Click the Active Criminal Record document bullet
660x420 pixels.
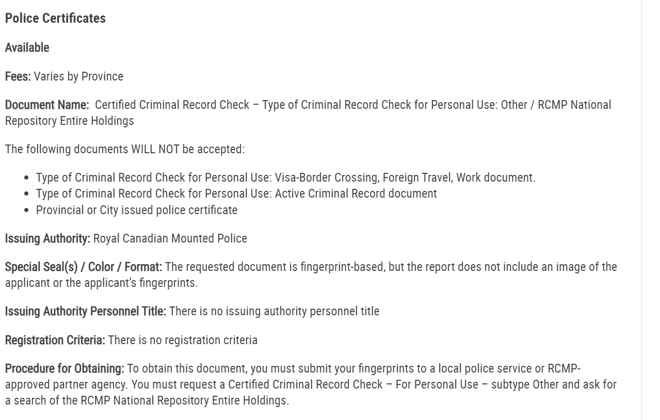pyautogui.click(x=236, y=193)
